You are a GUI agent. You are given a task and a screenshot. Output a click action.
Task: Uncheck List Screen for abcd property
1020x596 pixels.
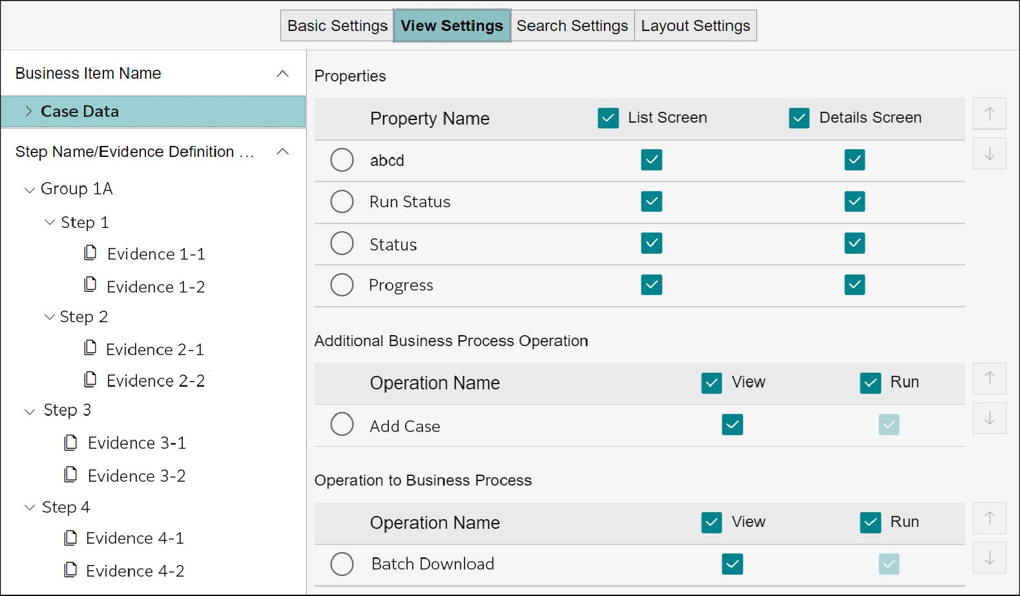[651, 159]
